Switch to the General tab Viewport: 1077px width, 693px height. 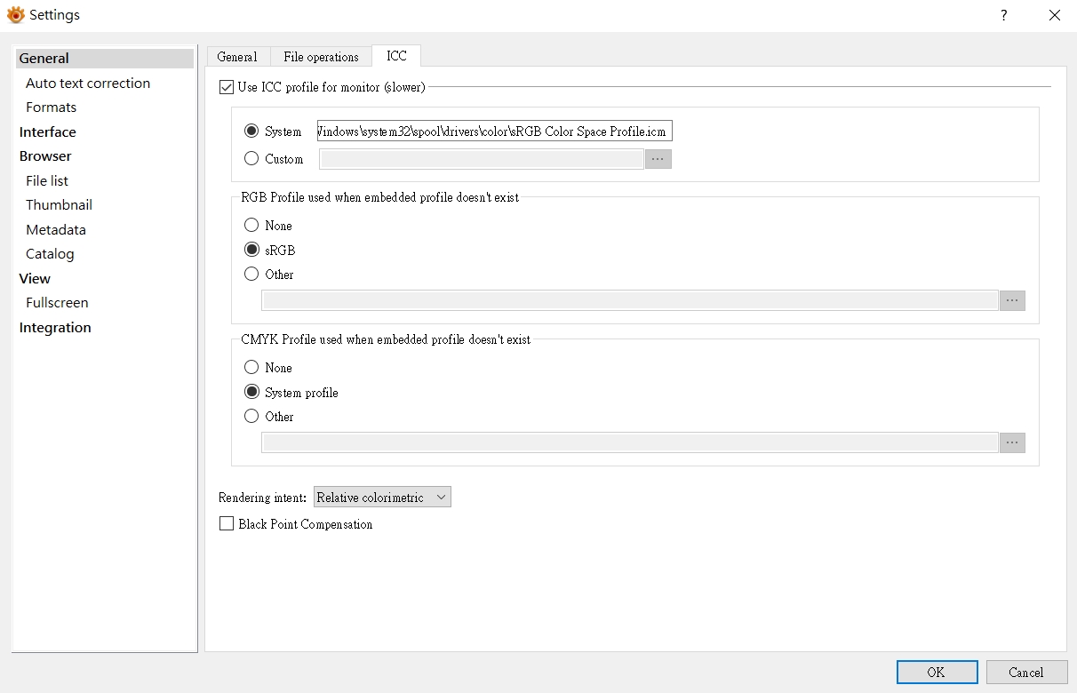pyautogui.click(x=237, y=57)
